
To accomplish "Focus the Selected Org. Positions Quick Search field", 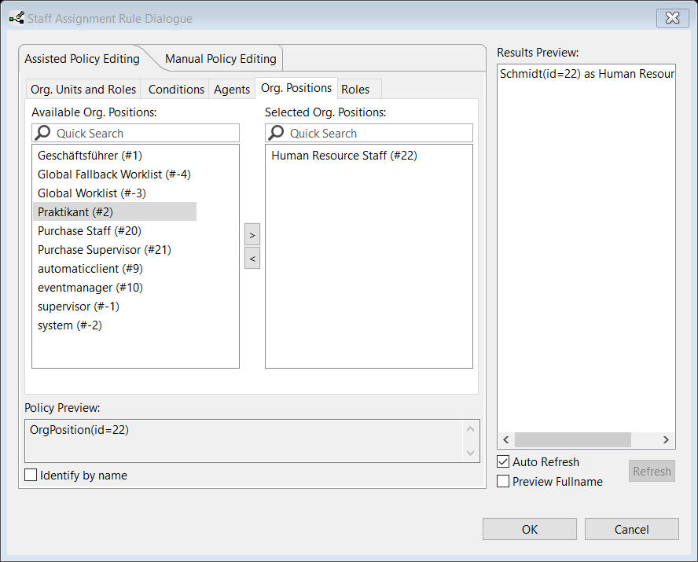I will pos(369,133).
